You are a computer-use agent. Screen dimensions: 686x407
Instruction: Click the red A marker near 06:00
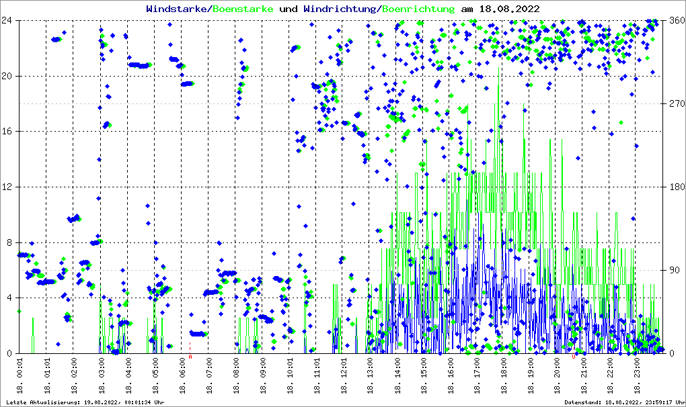tap(190, 357)
